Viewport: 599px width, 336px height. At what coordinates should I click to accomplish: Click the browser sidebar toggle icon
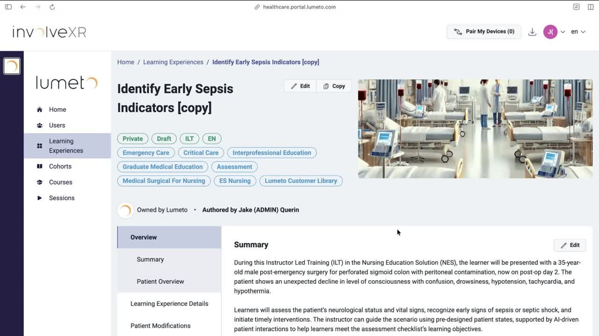[8, 7]
